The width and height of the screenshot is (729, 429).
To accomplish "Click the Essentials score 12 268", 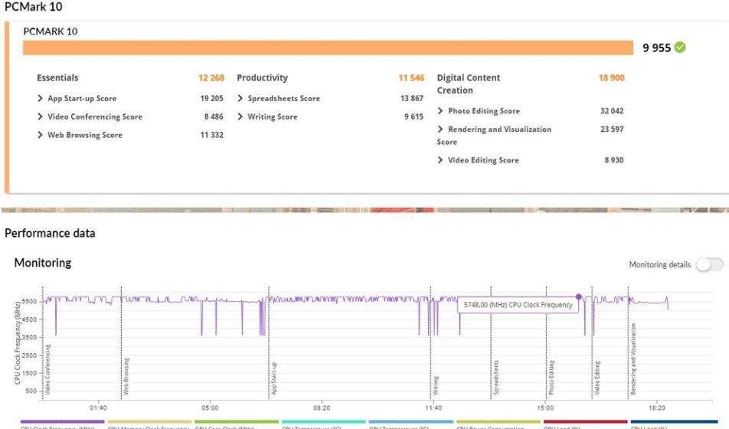I will coord(211,78).
